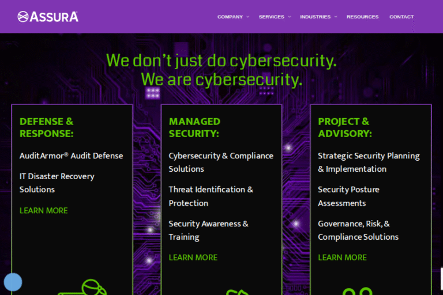Expand the Company dropdown arrow
443x295 pixels.
pos(248,17)
